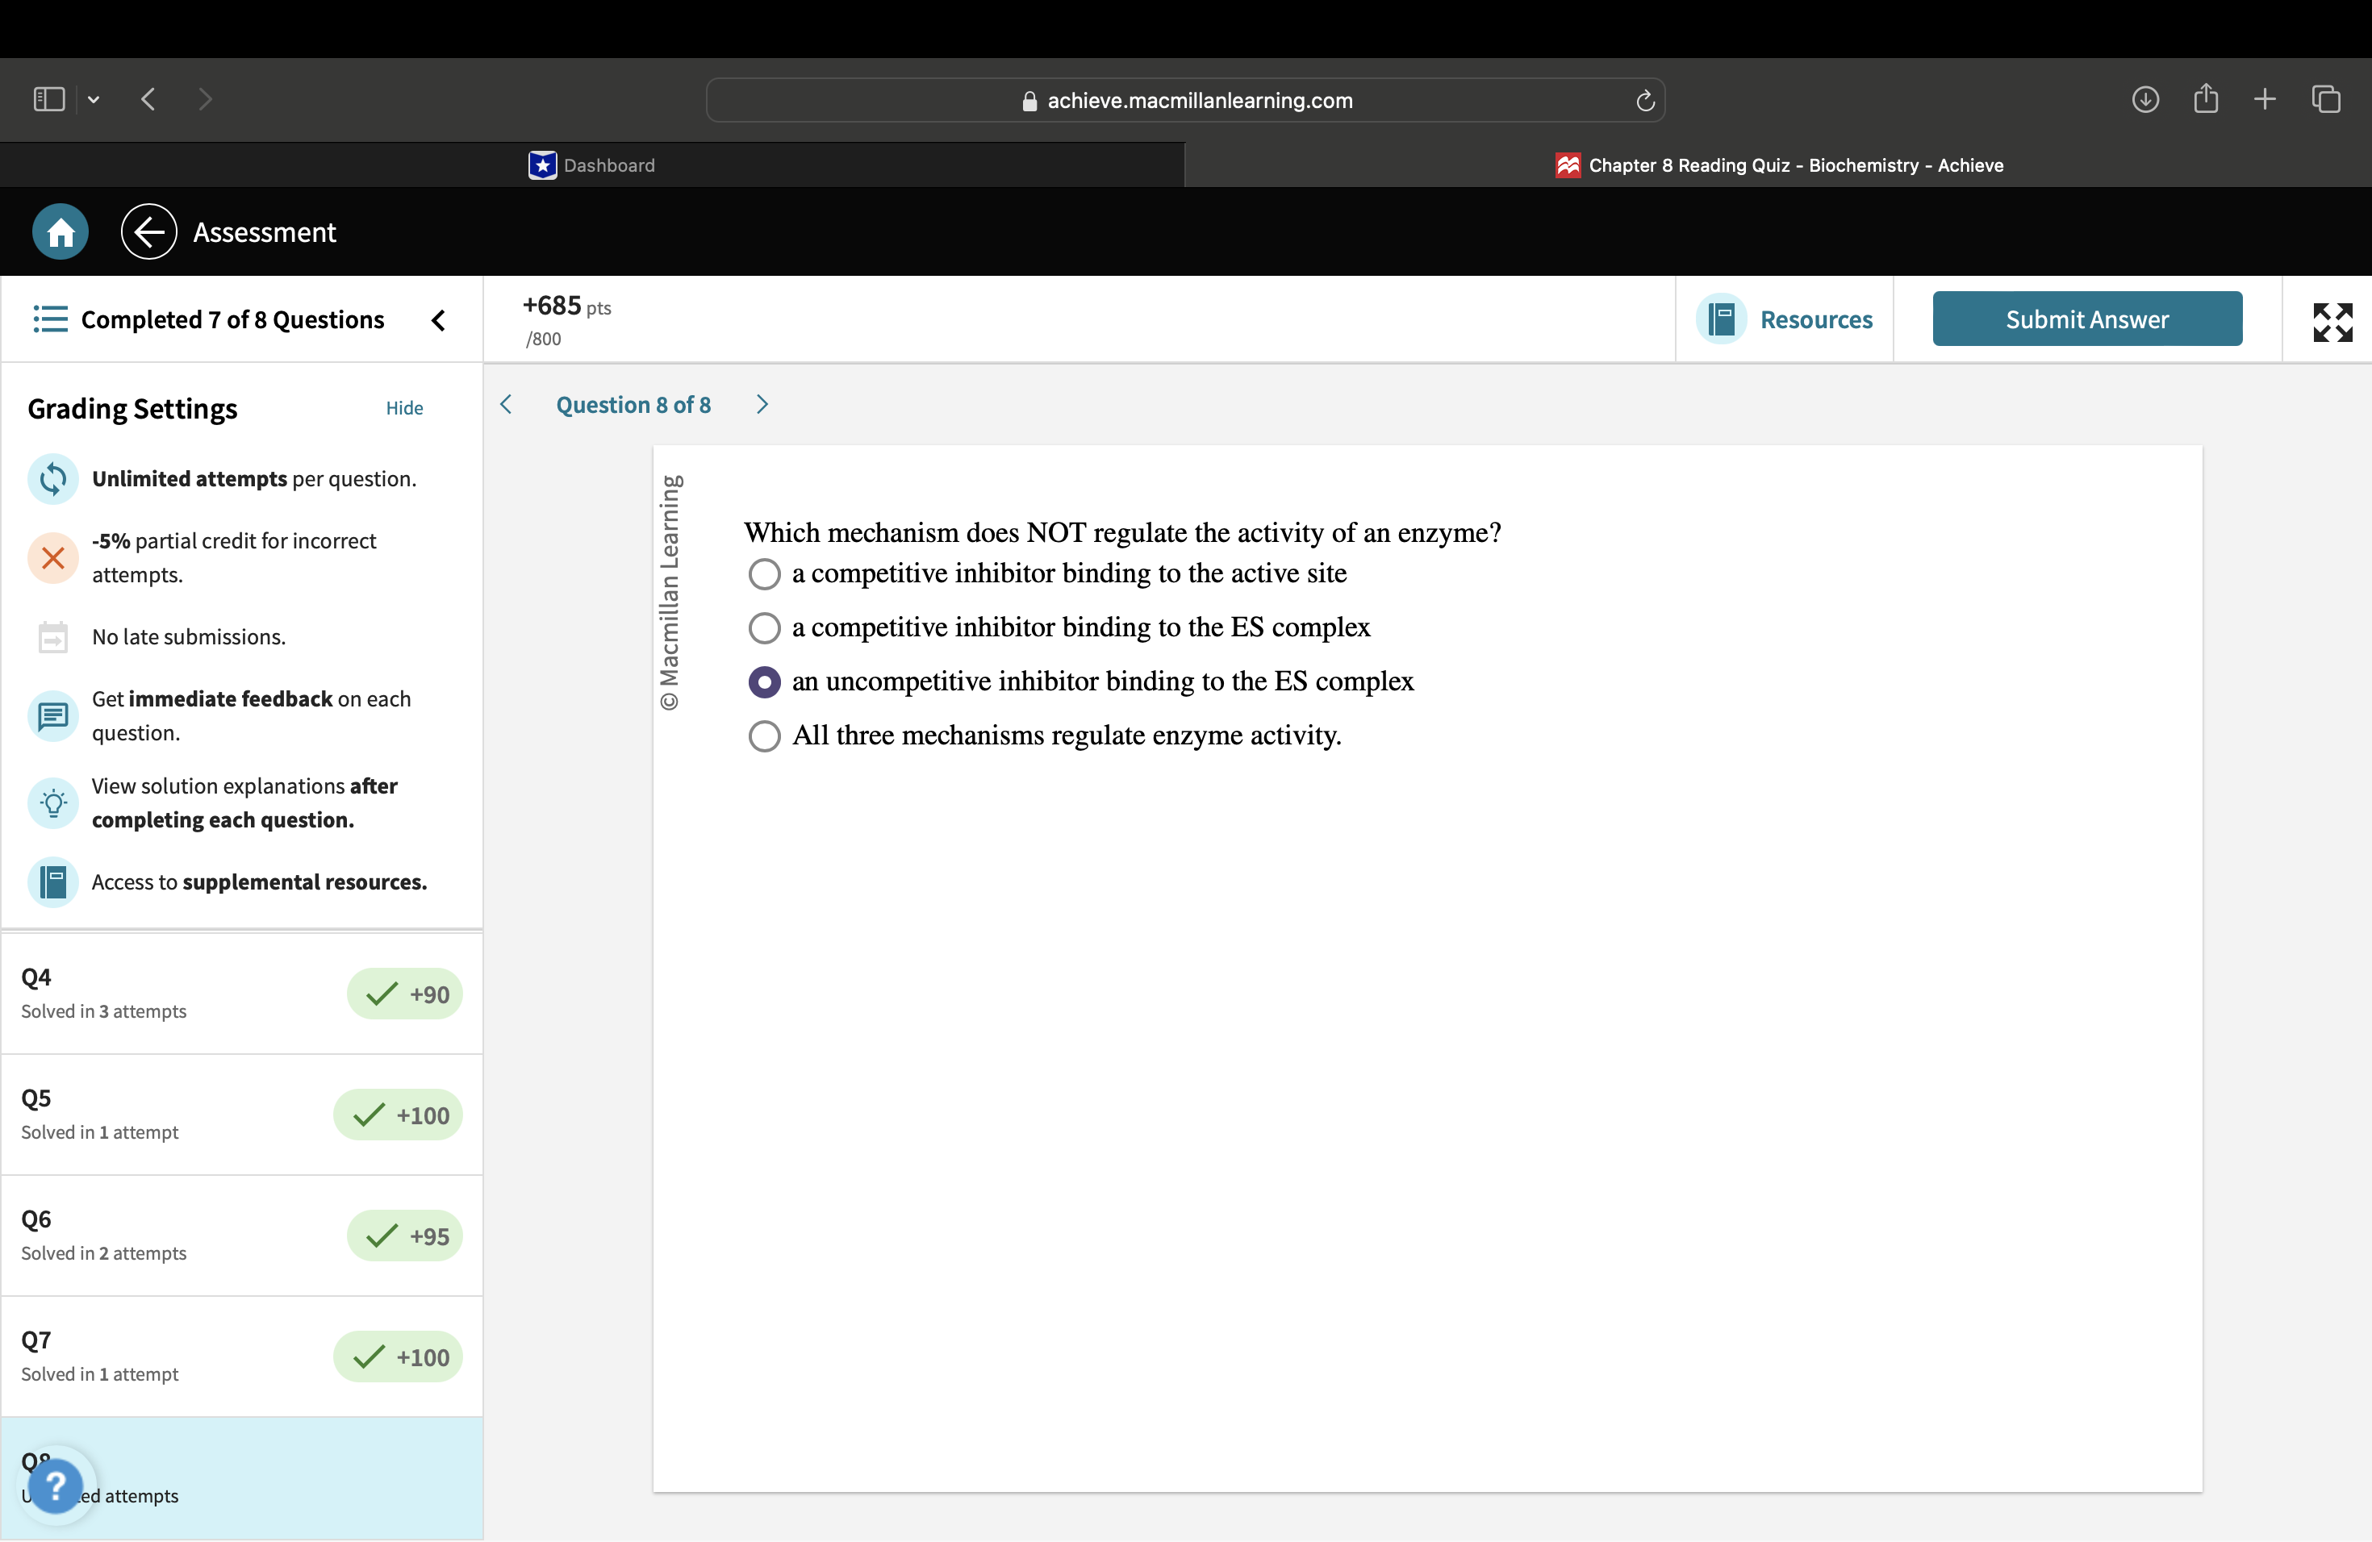Click the back arrow beside Assessment
This screenshot has width=2372, height=1542.
pyautogui.click(x=148, y=231)
